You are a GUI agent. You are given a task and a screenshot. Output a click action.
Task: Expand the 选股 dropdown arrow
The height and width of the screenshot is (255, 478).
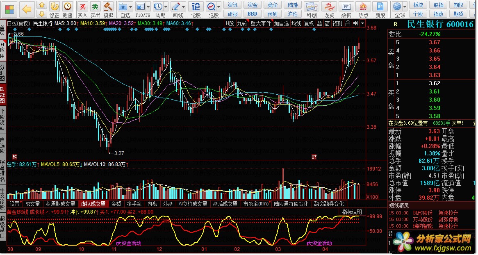coord(219,7)
